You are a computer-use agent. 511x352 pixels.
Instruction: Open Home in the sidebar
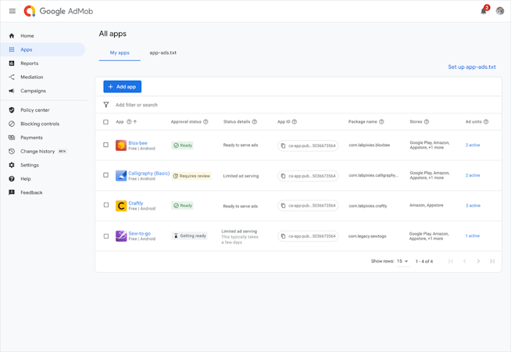(42, 36)
